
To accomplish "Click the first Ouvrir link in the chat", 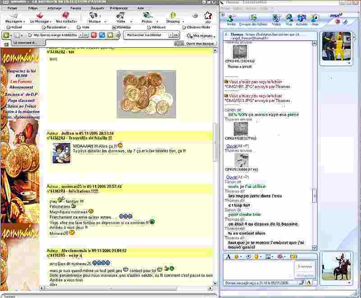I will [x=232, y=146].
